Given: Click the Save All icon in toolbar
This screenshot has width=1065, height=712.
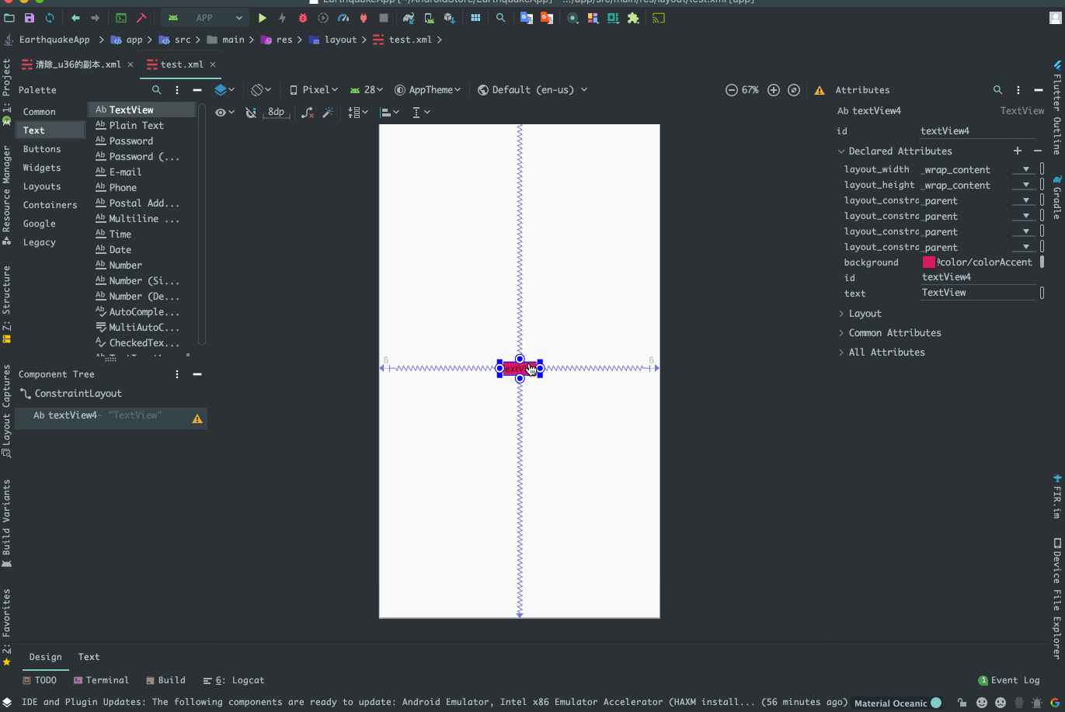Looking at the screenshot, I should click(30, 18).
